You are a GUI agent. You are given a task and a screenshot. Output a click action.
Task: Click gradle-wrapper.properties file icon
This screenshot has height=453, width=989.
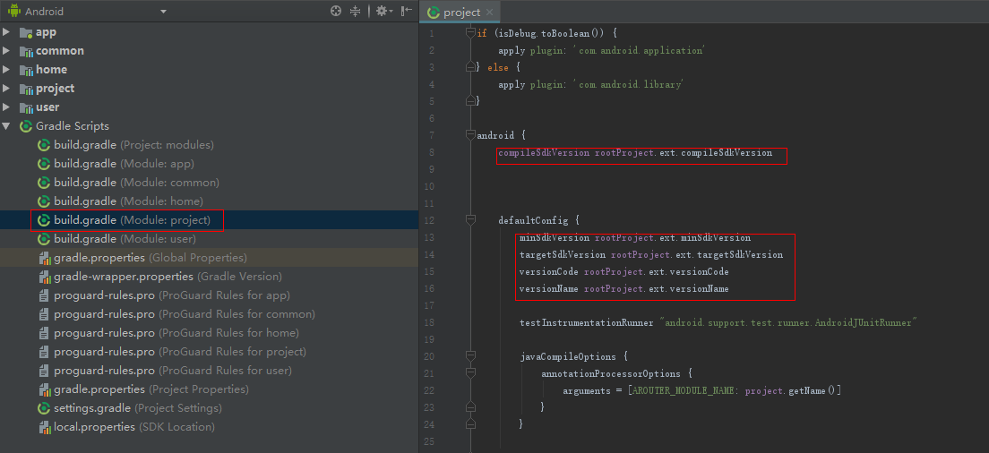pos(45,277)
